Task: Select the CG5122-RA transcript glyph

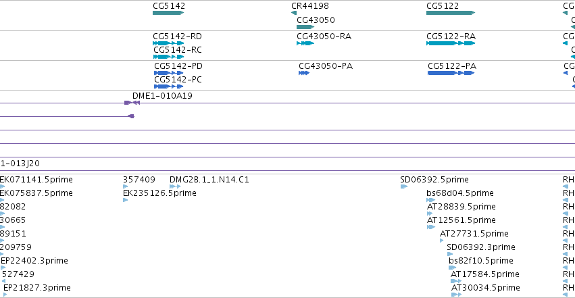Action: pos(451,43)
